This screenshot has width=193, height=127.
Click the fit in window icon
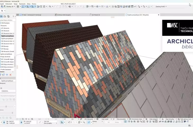[32, 119]
